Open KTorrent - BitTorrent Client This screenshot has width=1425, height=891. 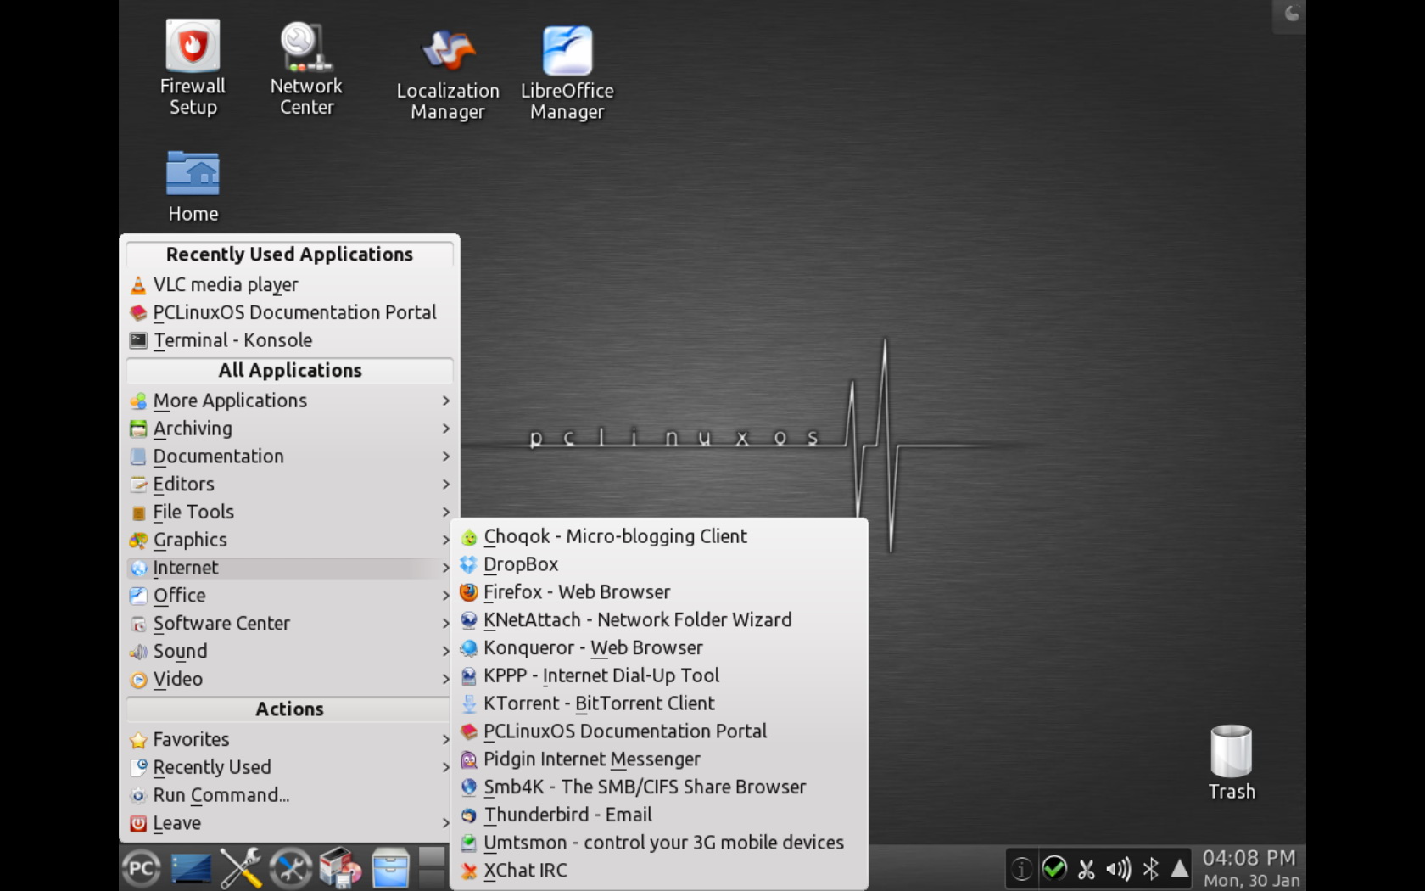598,703
